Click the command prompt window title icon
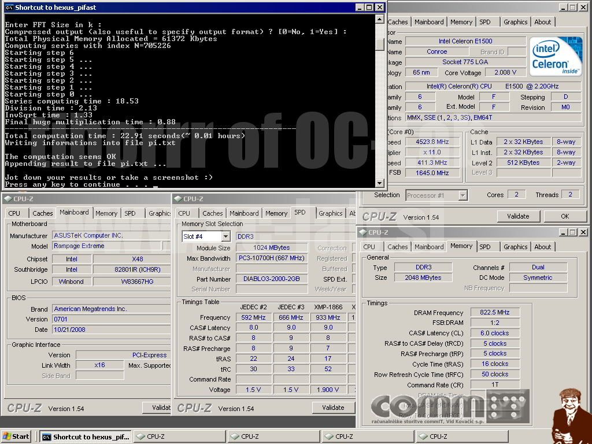The height and width of the screenshot is (444, 592). (x=9, y=8)
